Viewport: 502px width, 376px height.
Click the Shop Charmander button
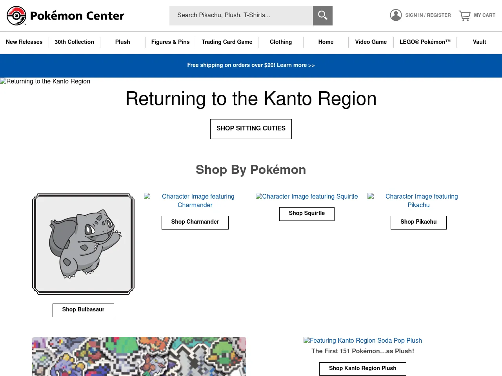point(195,222)
